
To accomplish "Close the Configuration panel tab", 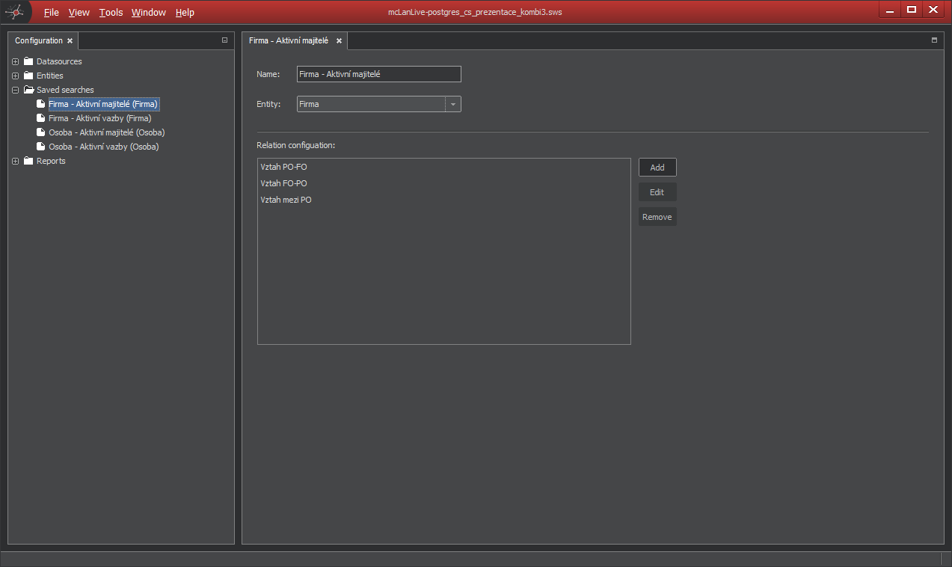I will 70,41.
